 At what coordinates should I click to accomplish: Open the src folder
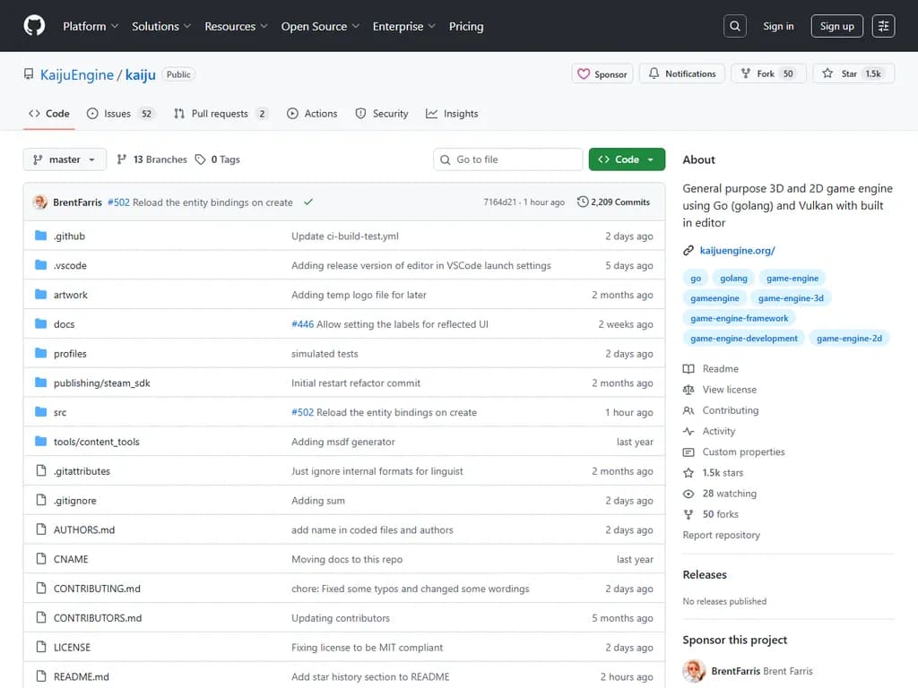point(60,412)
